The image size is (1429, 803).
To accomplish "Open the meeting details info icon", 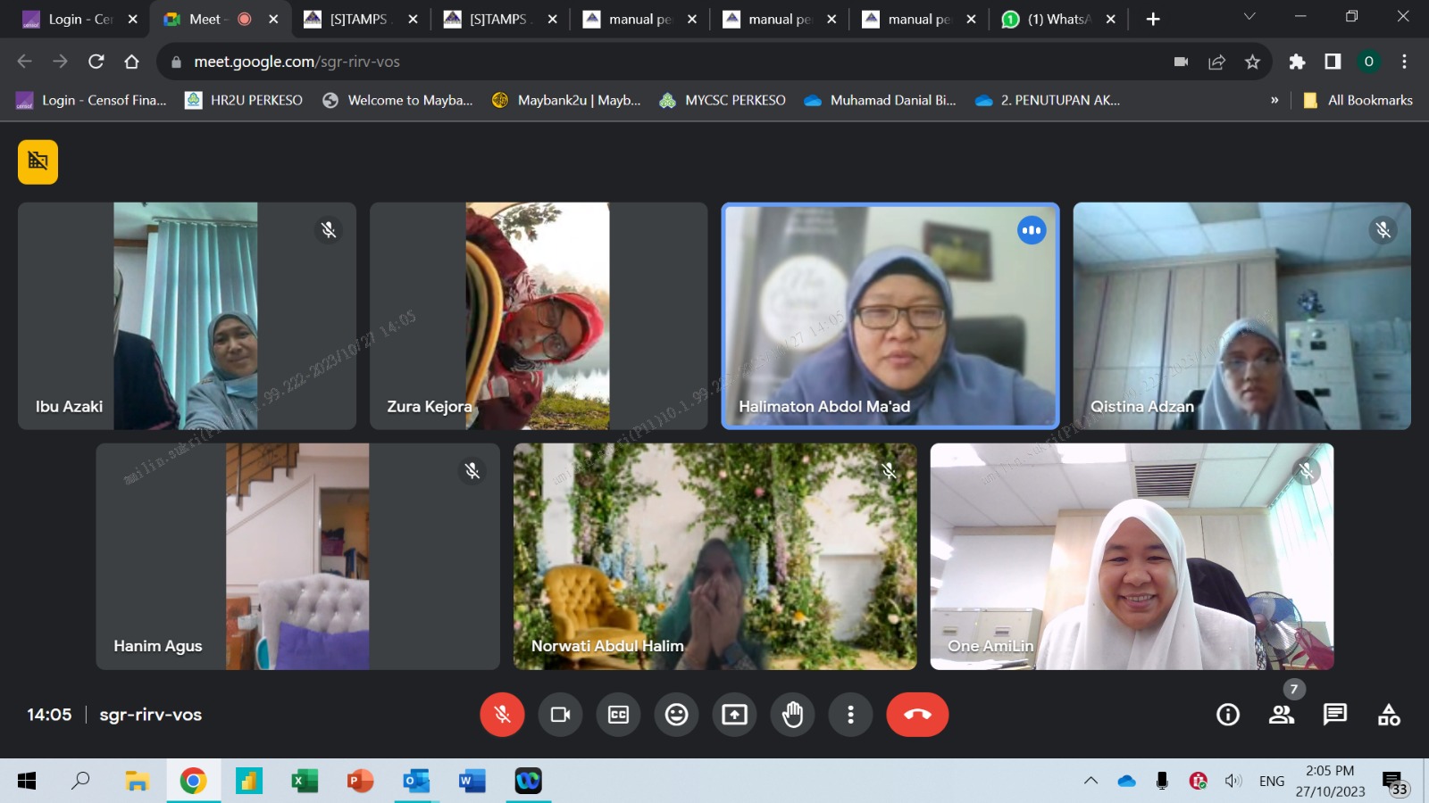I will point(1228,715).
